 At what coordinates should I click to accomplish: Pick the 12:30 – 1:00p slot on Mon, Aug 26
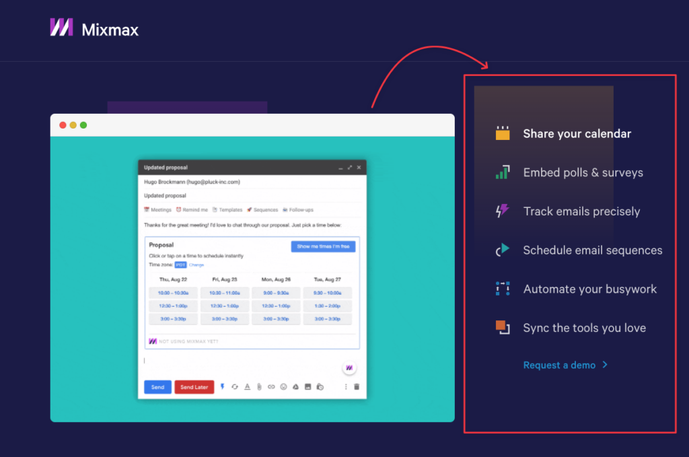coord(276,306)
